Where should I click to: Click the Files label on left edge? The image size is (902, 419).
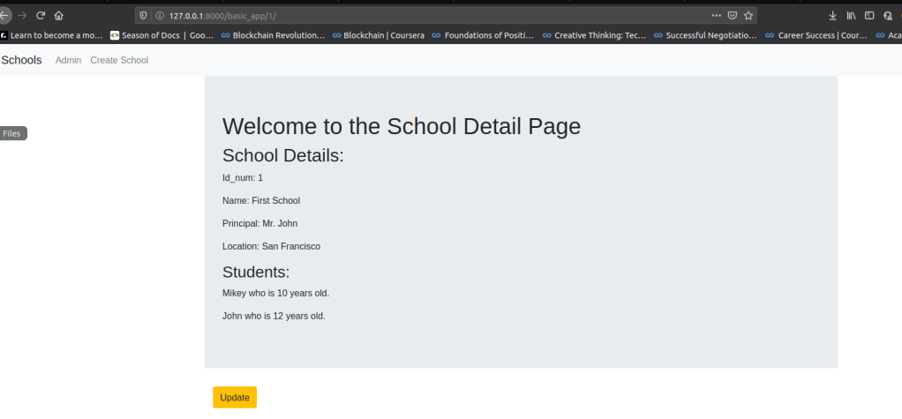12,133
